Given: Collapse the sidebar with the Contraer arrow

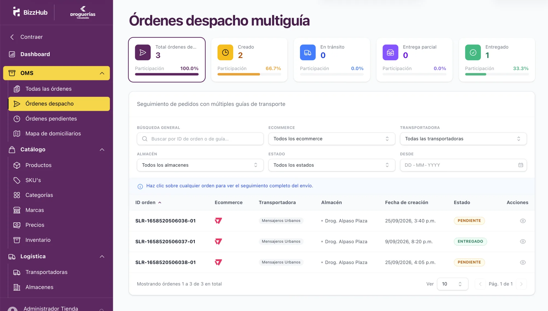Looking at the screenshot, I should 12,37.
